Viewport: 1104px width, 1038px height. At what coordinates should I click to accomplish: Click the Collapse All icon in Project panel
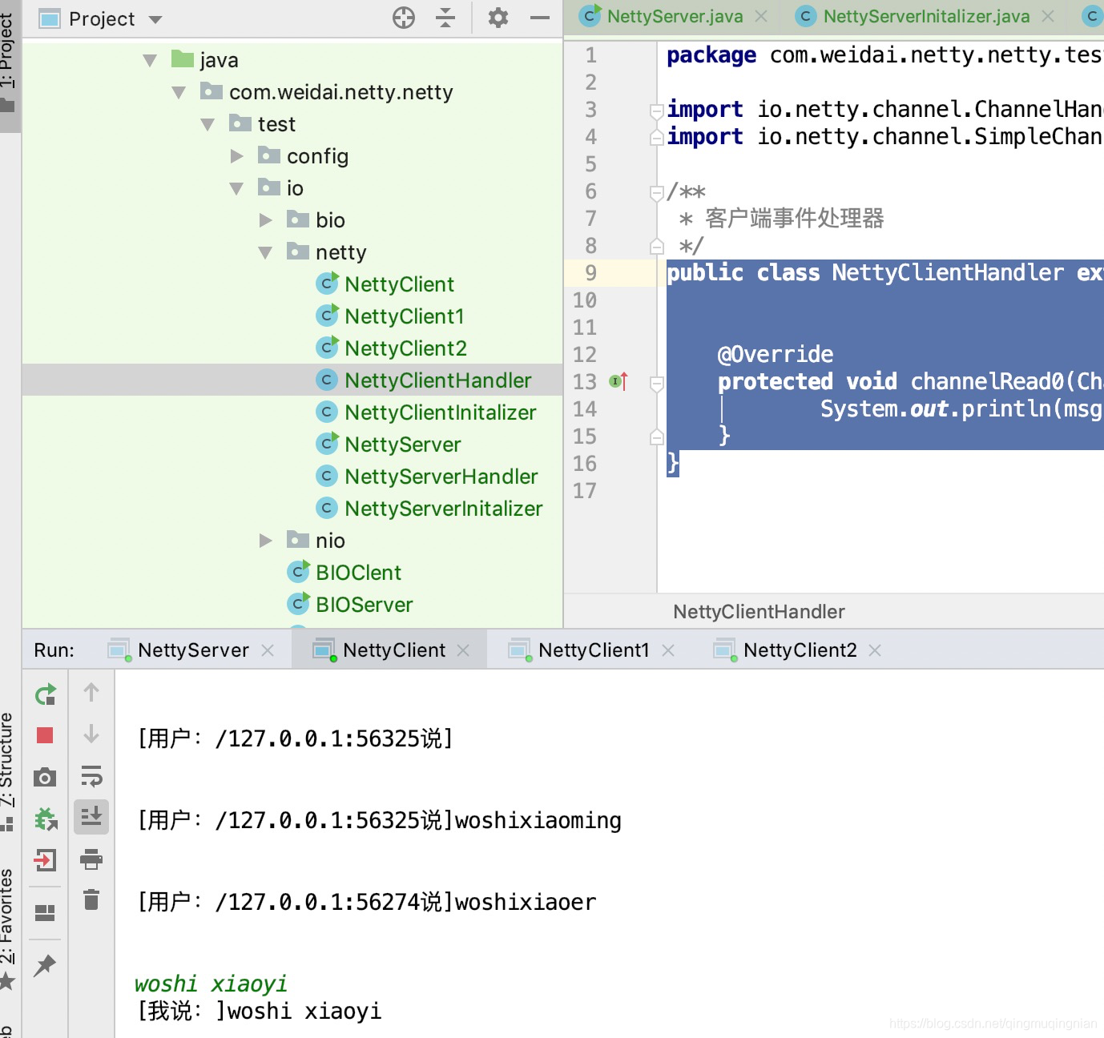pos(445,18)
